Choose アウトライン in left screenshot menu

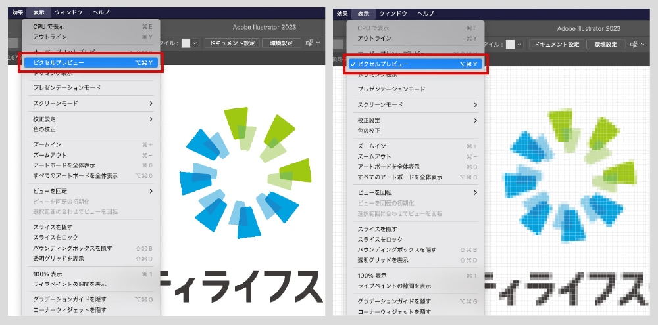91,37
